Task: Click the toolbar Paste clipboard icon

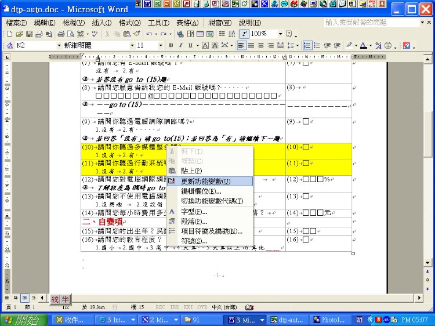Action: point(127,34)
